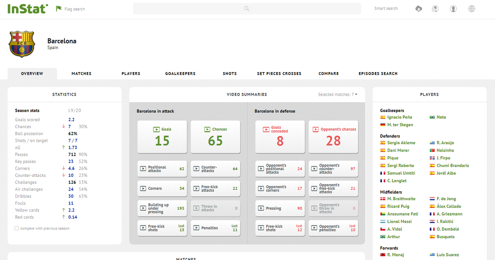Play the Chances video summary
Image resolution: width=495 pixels, height=260 pixels.
[x=215, y=136]
